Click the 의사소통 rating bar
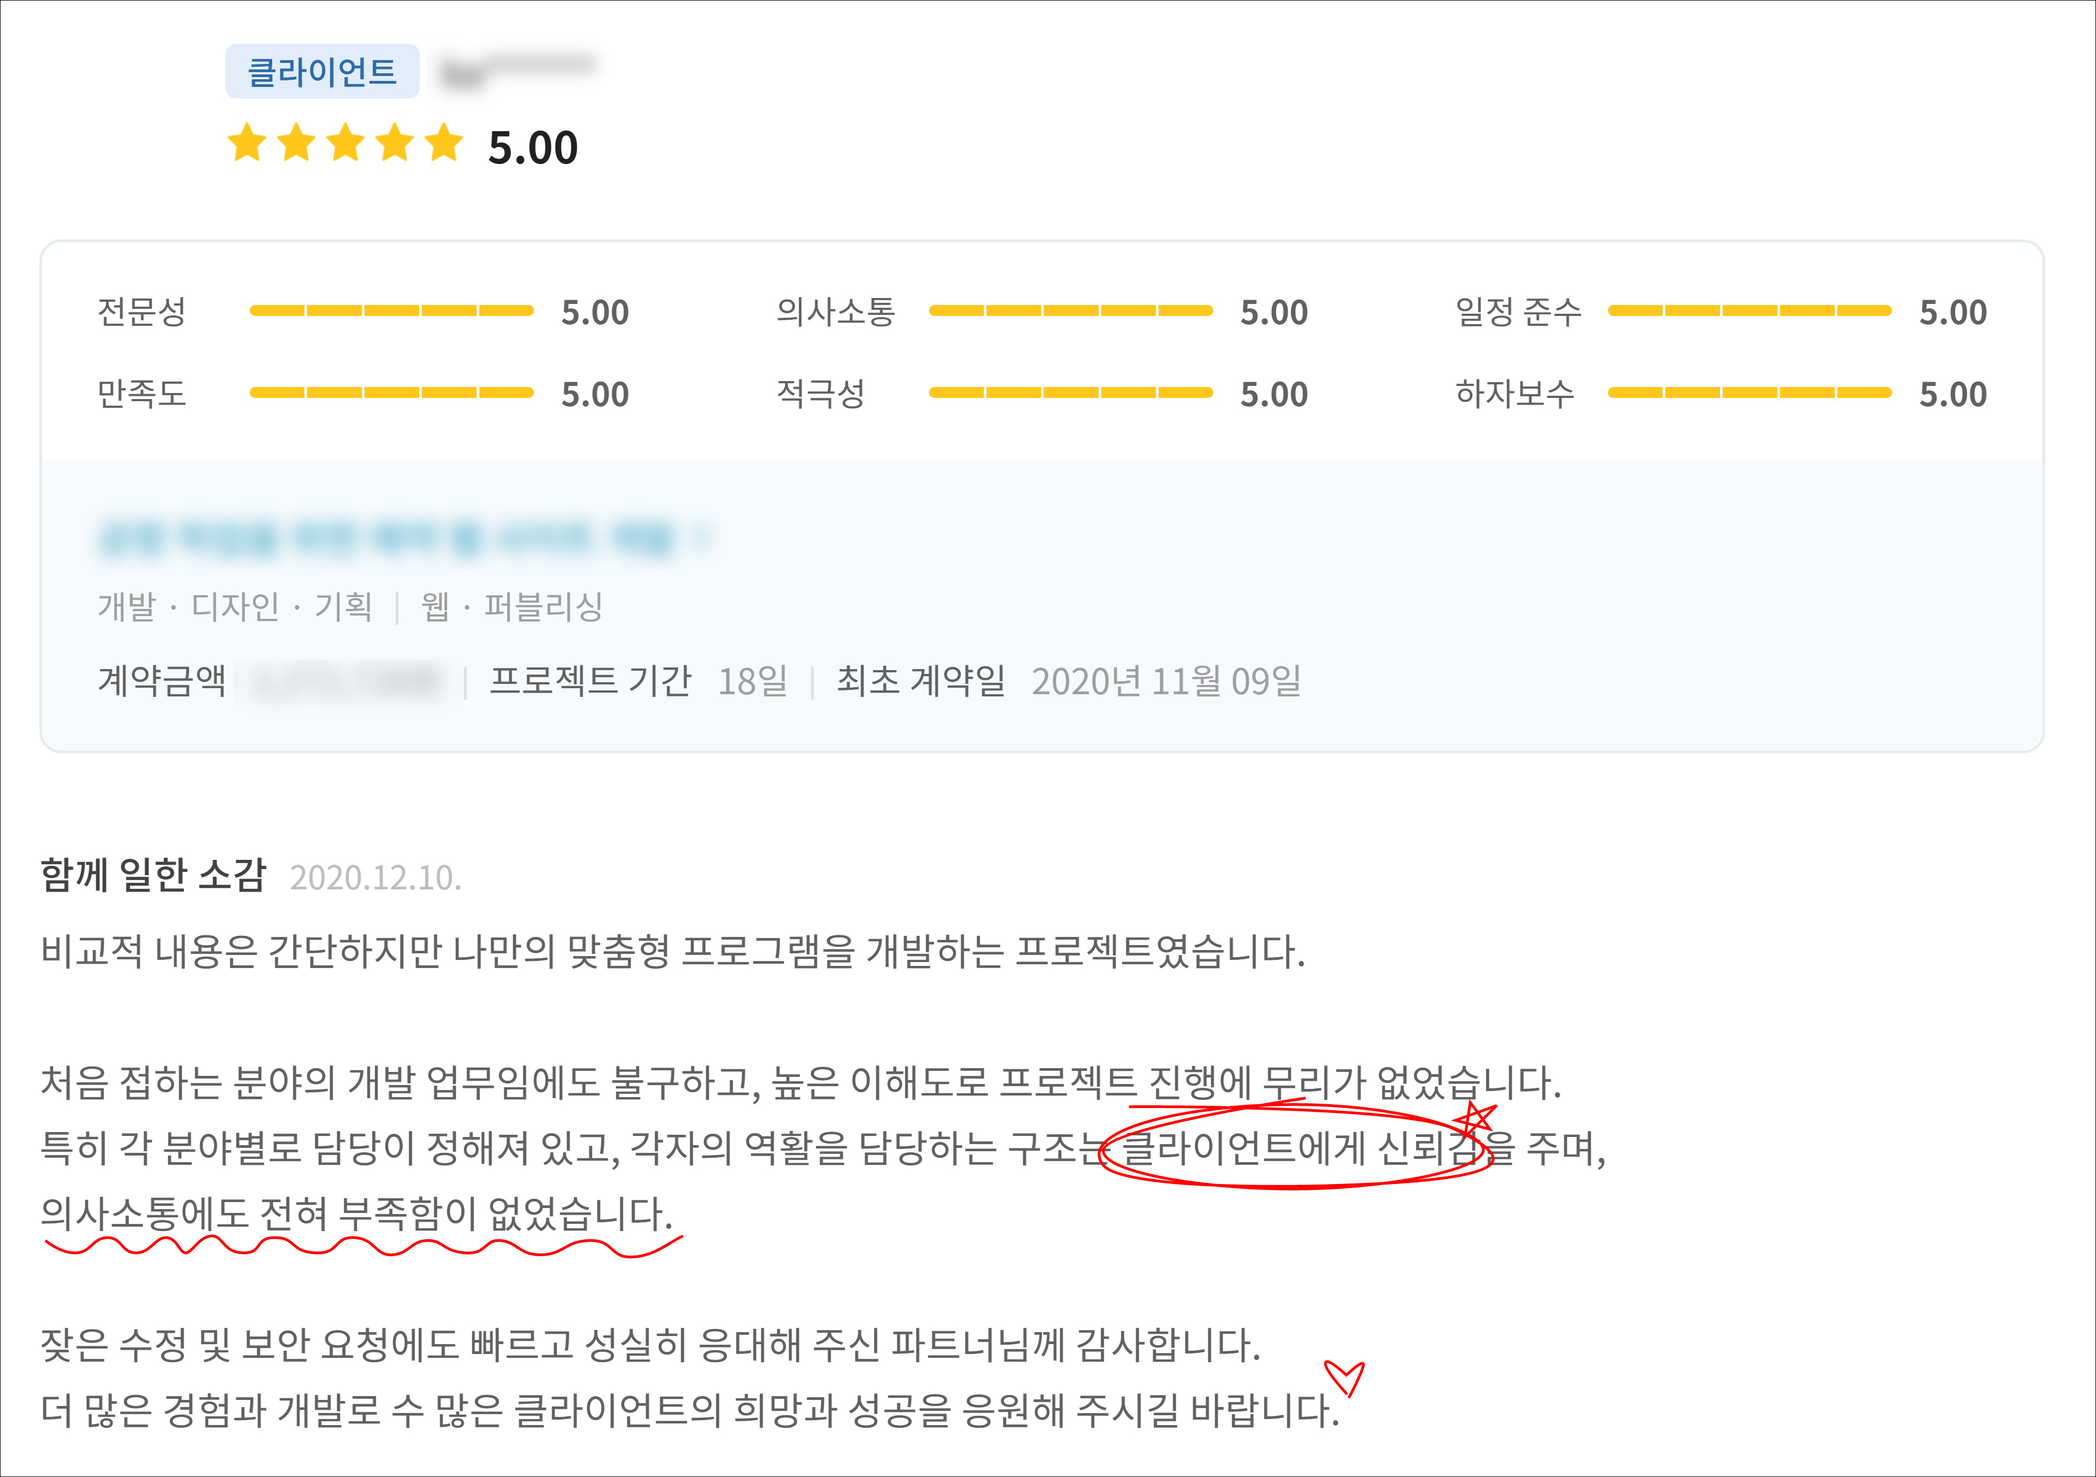The height and width of the screenshot is (1477, 2096). tap(1070, 311)
